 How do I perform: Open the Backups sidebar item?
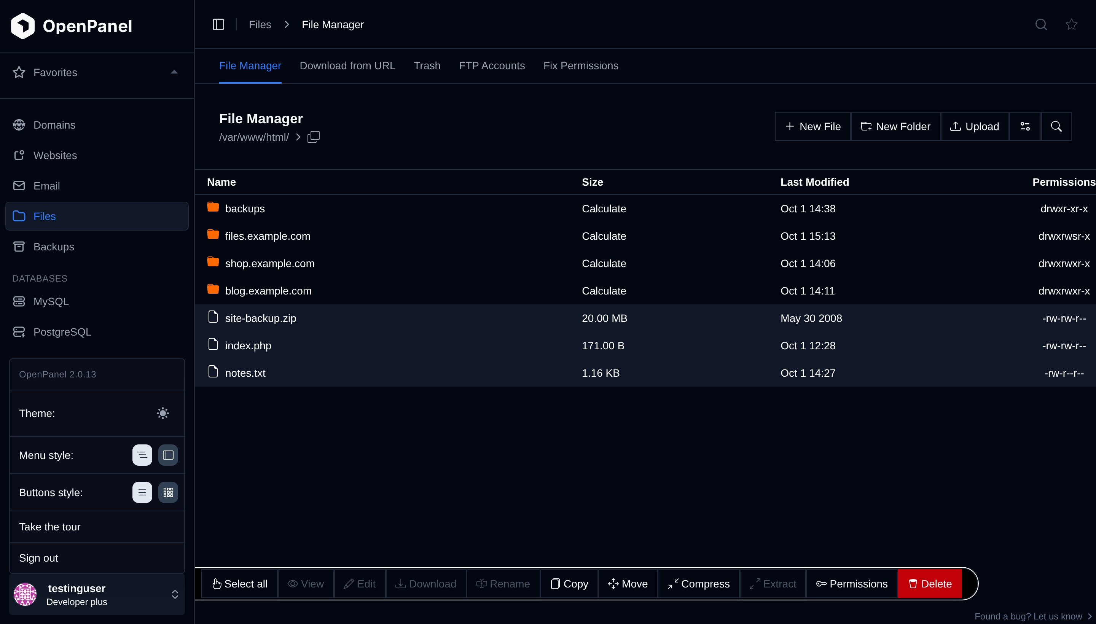pos(97,247)
